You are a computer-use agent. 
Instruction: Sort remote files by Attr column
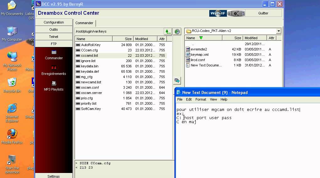[x=162, y=39]
